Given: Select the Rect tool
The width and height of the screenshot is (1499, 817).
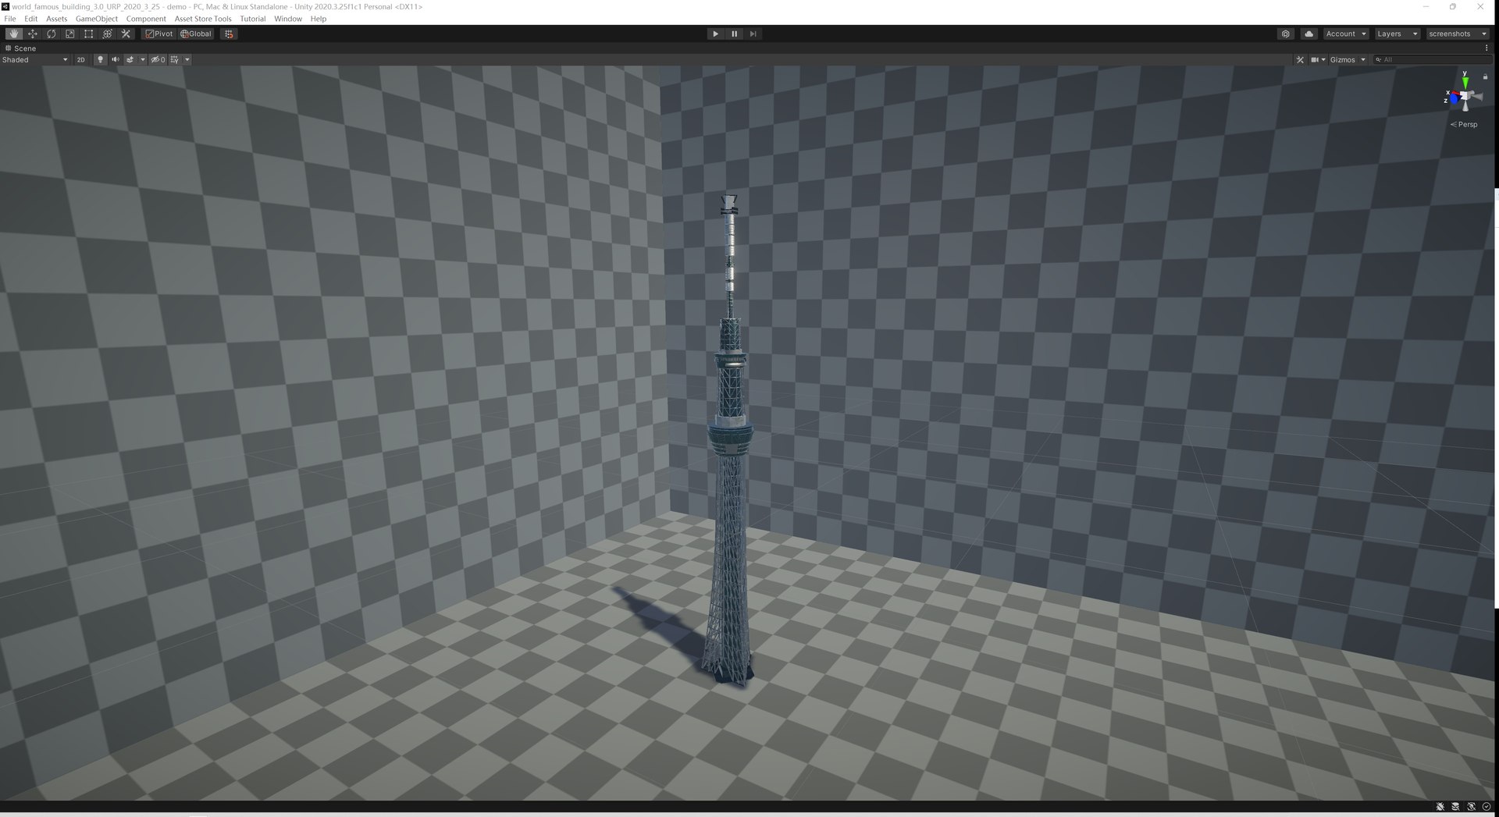Looking at the screenshot, I should [x=89, y=34].
